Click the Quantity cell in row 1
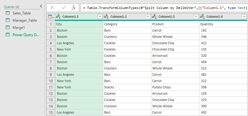Viewport: 248px width, 116px height. click(x=223, y=24)
